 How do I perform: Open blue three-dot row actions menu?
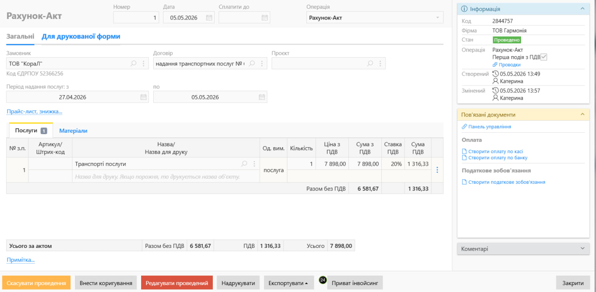tap(437, 170)
